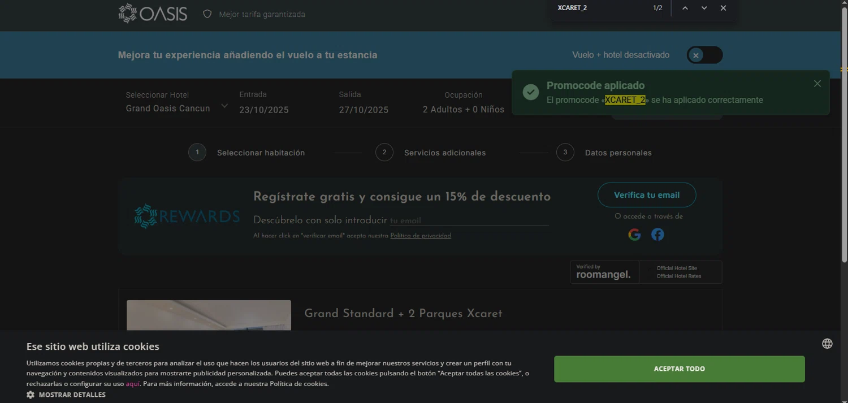The height and width of the screenshot is (403, 848).
Task: Sign in with the Google icon
Action: point(634,235)
